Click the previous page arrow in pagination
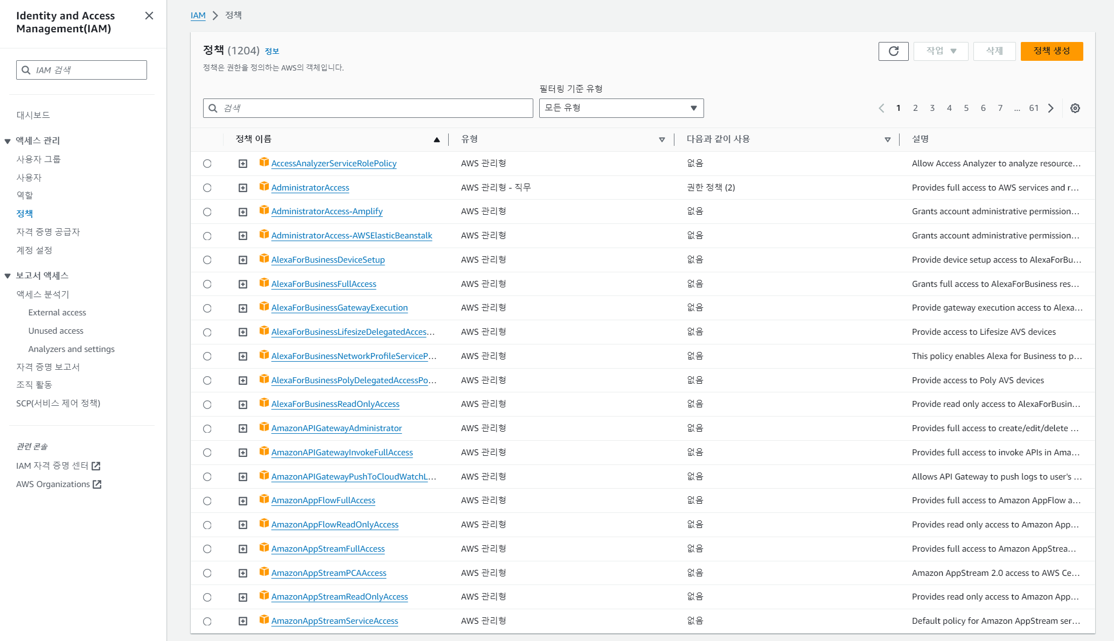The width and height of the screenshot is (1114, 641). [881, 108]
